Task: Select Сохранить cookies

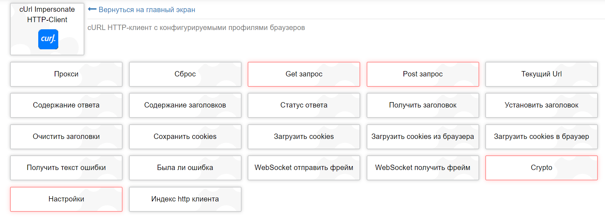Action: click(x=185, y=137)
